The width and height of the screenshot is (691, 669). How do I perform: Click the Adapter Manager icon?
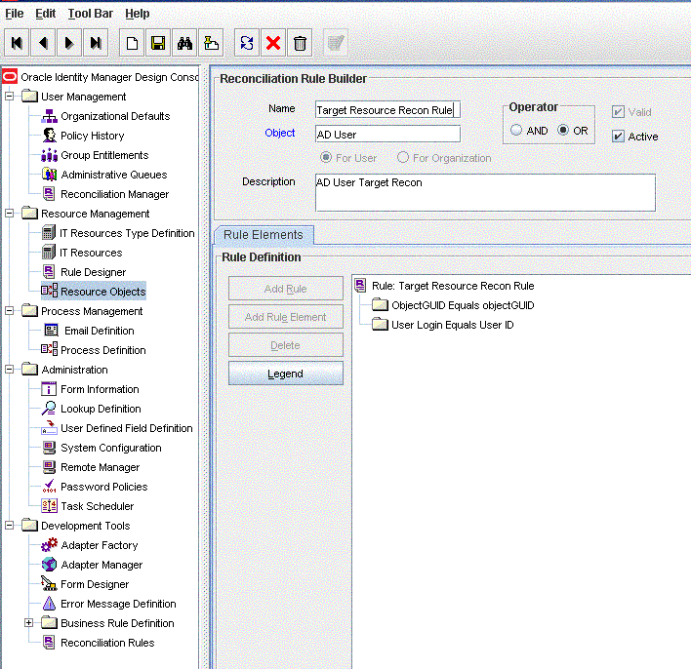(50, 565)
